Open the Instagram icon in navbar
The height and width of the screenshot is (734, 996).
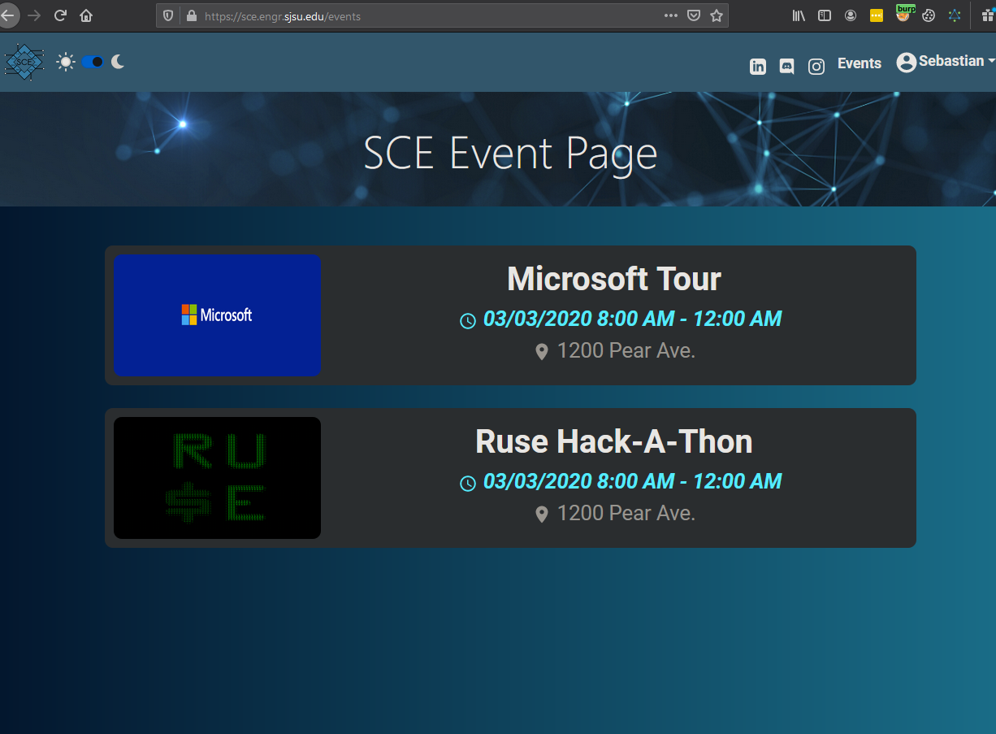coord(816,67)
